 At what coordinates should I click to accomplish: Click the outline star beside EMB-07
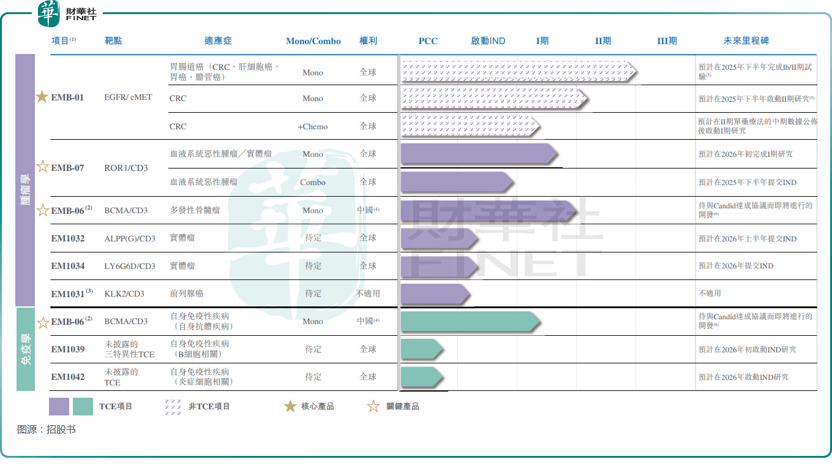click(x=42, y=167)
